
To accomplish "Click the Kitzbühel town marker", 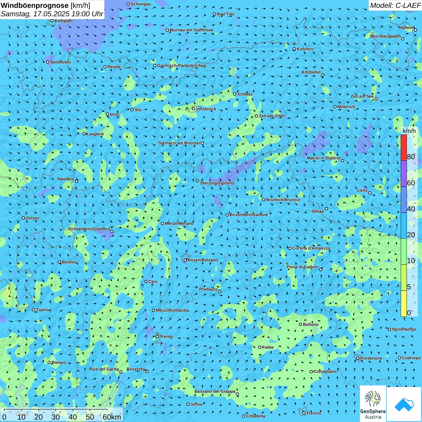I will (x=323, y=75).
